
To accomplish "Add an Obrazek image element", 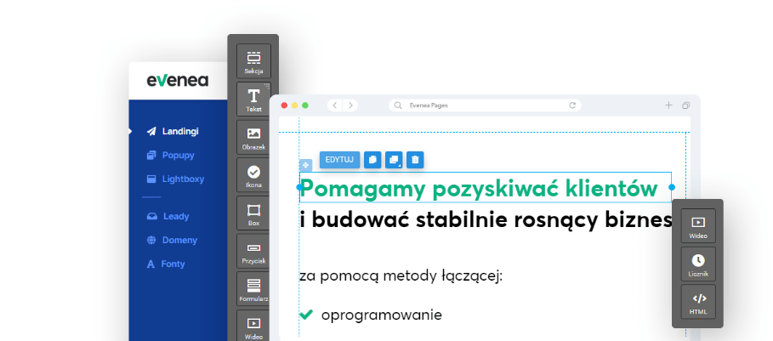I will (253, 137).
